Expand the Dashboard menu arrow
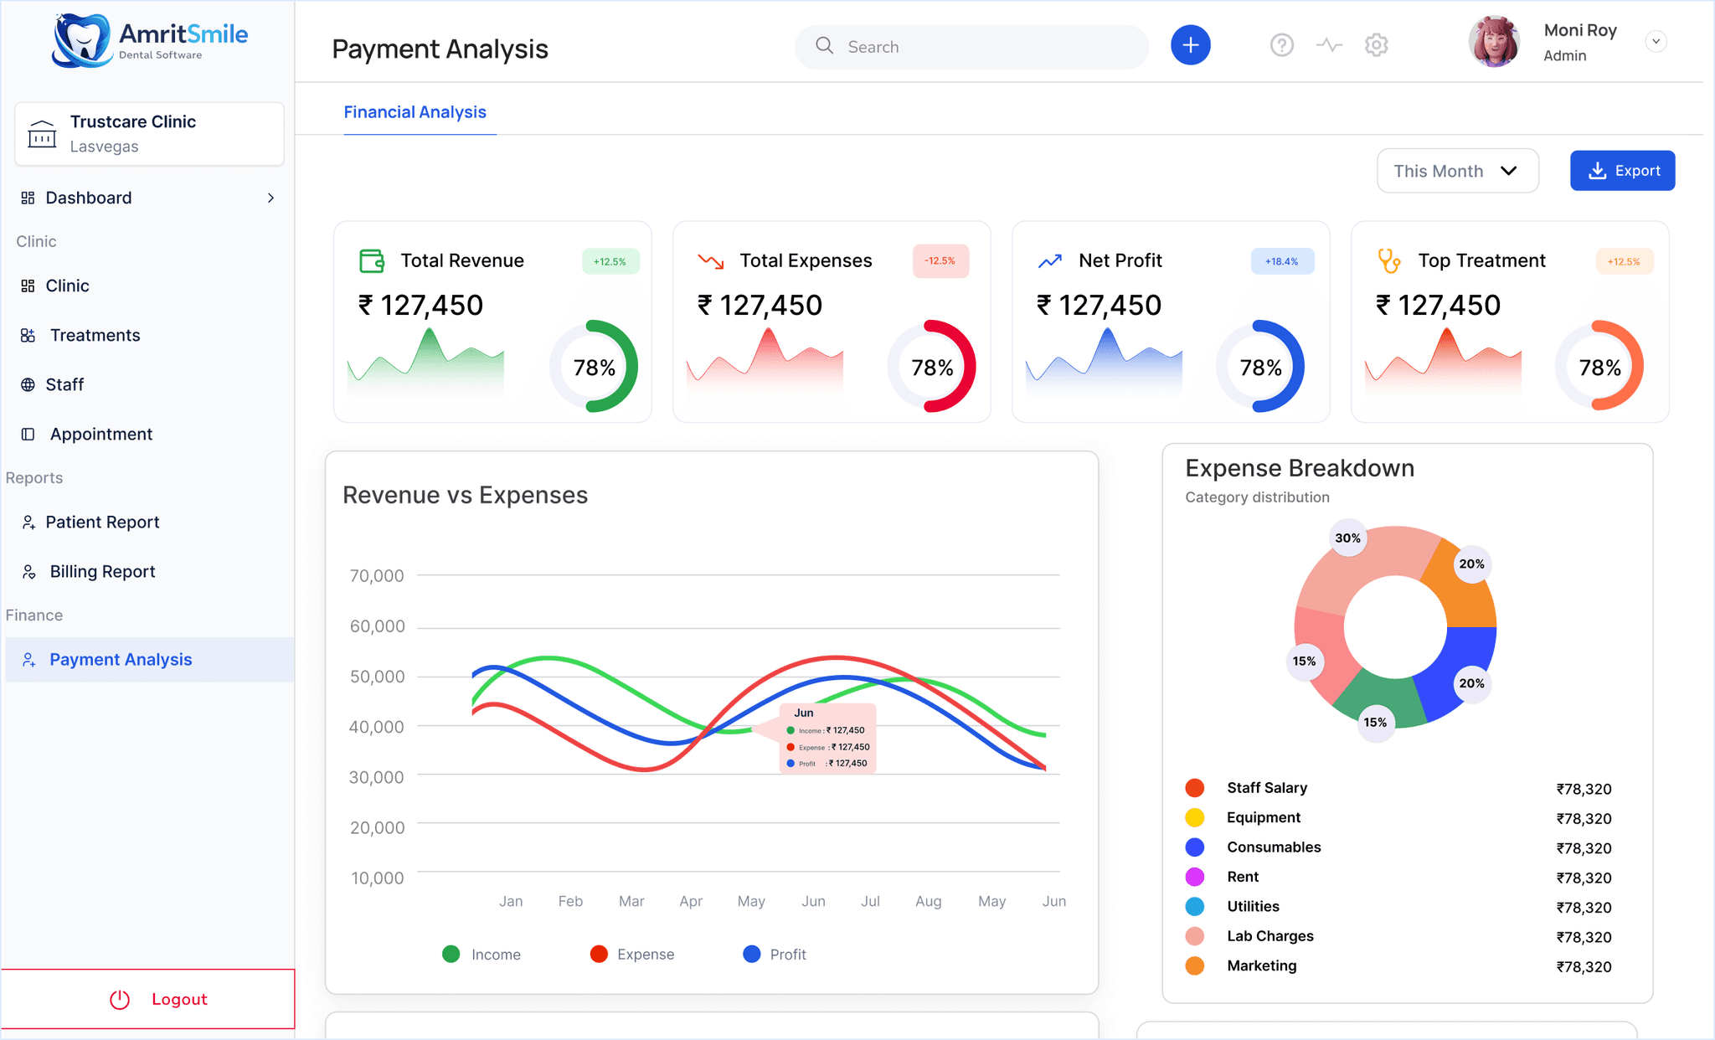The width and height of the screenshot is (1715, 1040). pyautogui.click(x=270, y=198)
